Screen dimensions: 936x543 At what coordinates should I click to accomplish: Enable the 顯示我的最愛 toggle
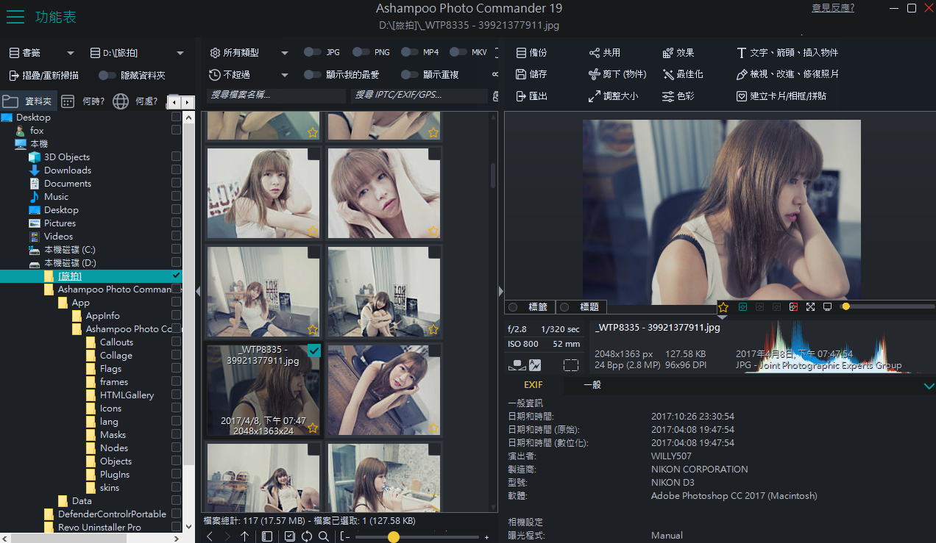click(313, 75)
